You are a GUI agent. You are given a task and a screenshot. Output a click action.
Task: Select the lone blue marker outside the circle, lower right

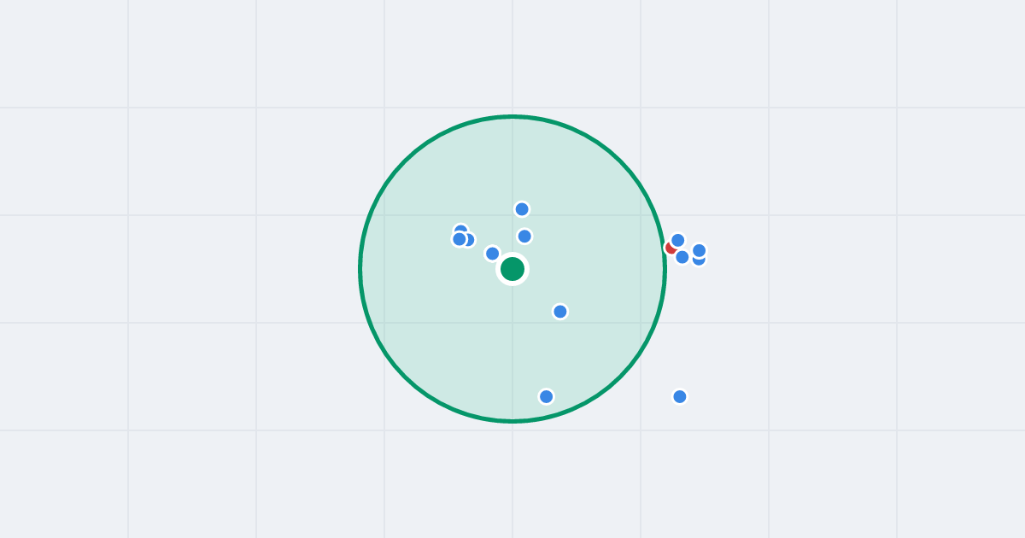point(680,396)
